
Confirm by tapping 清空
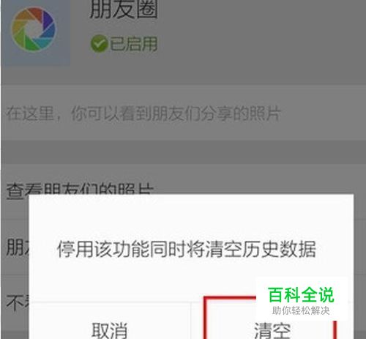[272, 331]
